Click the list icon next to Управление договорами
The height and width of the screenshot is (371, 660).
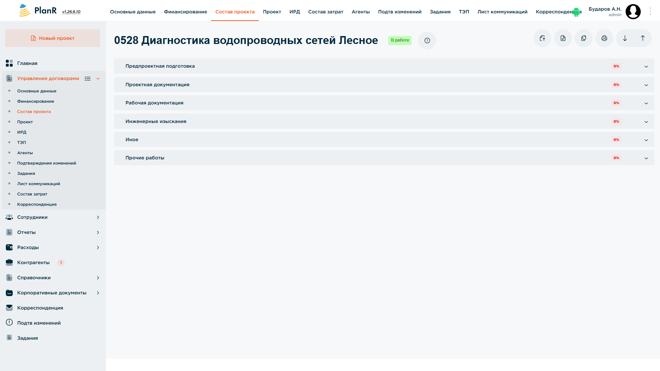coord(88,79)
